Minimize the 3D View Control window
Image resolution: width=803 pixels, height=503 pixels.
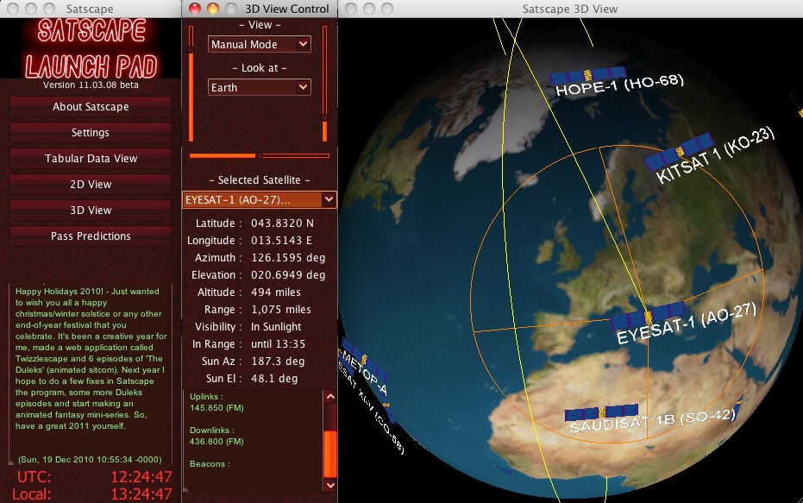(213, 9)
